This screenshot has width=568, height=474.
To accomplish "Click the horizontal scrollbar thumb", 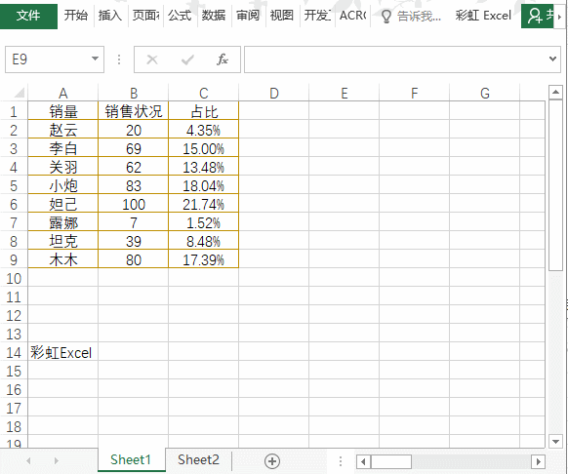I will pos(391,461).
